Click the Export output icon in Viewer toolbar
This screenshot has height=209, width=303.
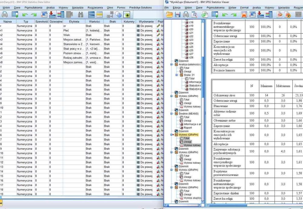(205, 14)
